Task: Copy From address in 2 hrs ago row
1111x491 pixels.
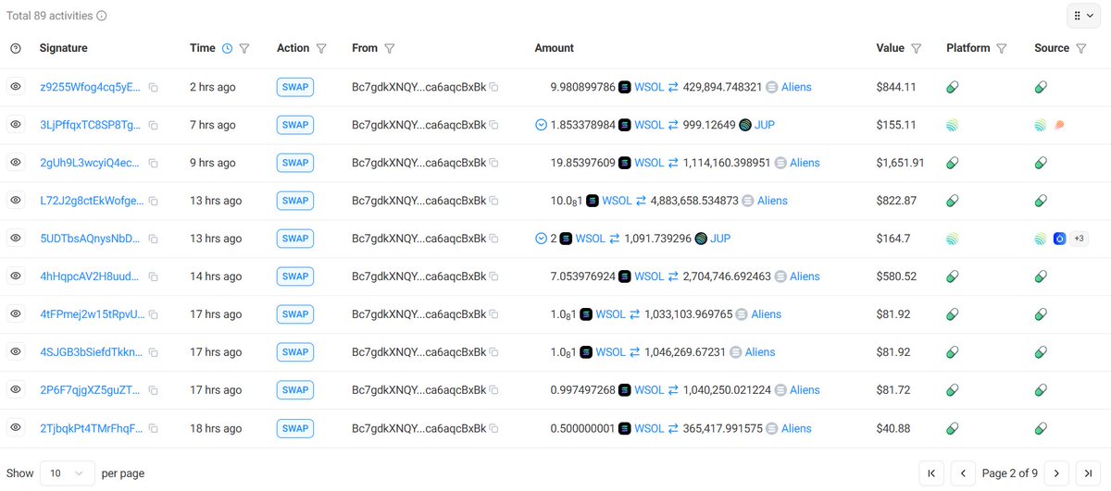Action: pos(494,87)
